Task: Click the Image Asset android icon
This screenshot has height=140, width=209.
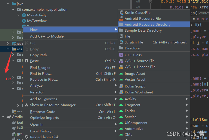Action: (x=121, y=74)
